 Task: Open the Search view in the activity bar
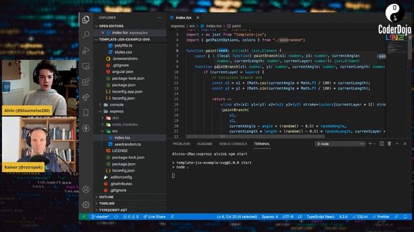pos(86,35)
